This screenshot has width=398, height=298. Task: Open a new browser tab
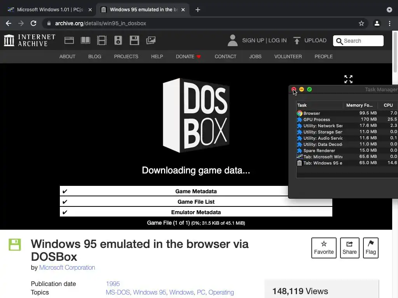[x=198, y=10]
